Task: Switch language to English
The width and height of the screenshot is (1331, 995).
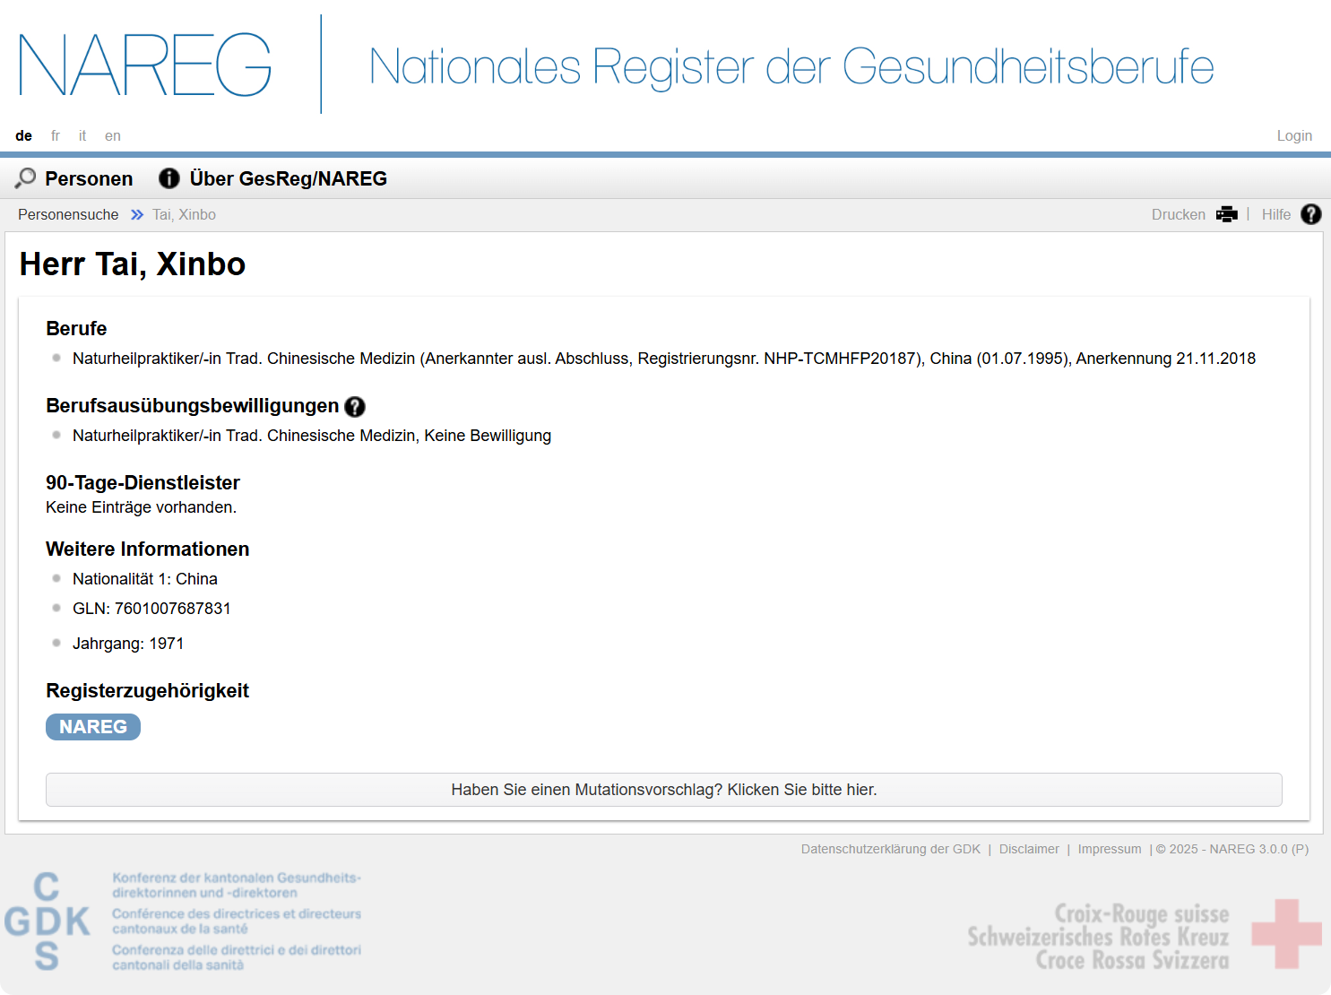Action: [113, 135]
